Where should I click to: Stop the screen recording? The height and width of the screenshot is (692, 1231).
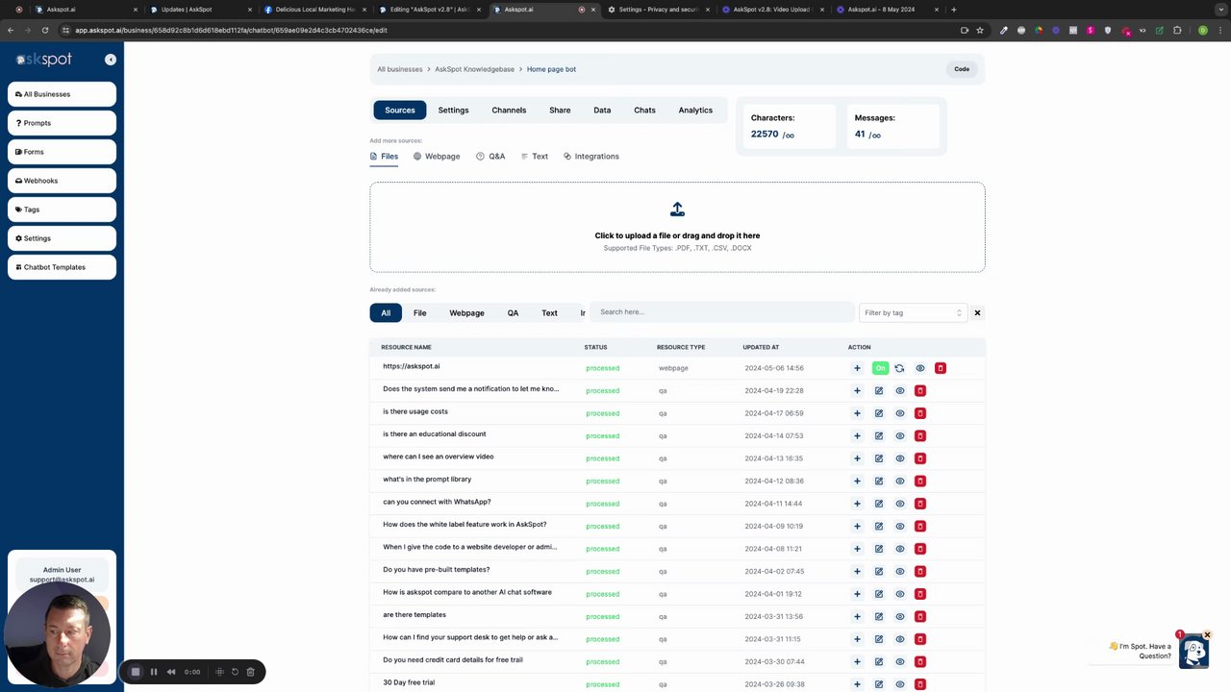[136, 672]
